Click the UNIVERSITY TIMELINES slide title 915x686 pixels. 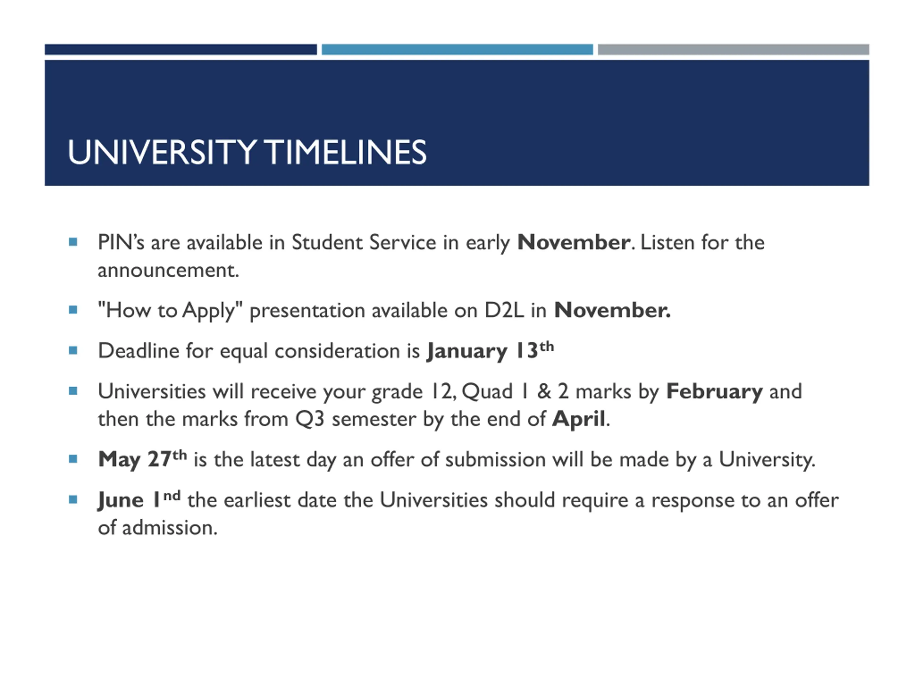[x=247, y=152]
